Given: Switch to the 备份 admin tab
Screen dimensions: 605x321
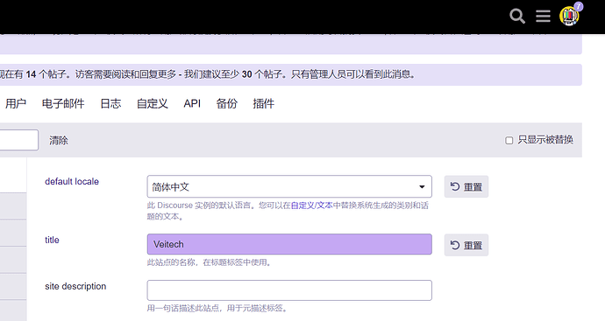Looking at the screenshot, I should pos(226,103).
